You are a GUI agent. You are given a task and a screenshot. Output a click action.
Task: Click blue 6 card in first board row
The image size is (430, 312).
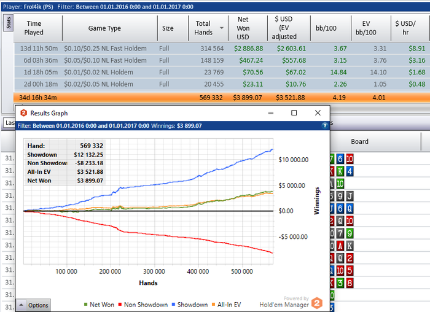340,158
